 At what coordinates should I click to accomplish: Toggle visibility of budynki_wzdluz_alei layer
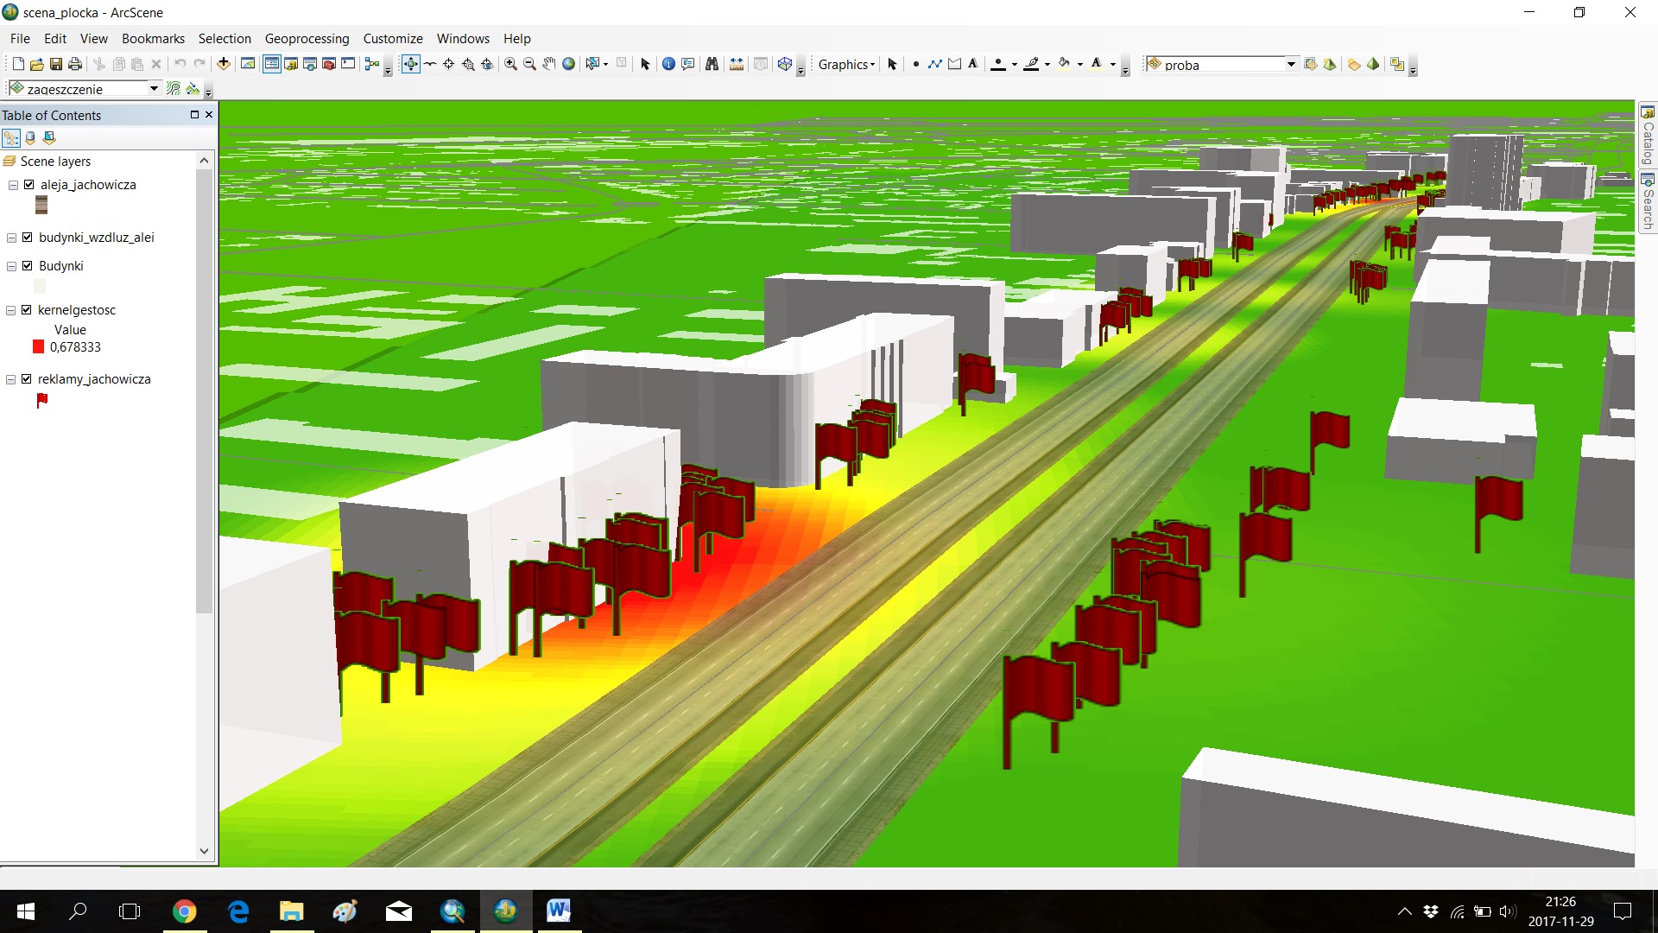tap(28, 238)
